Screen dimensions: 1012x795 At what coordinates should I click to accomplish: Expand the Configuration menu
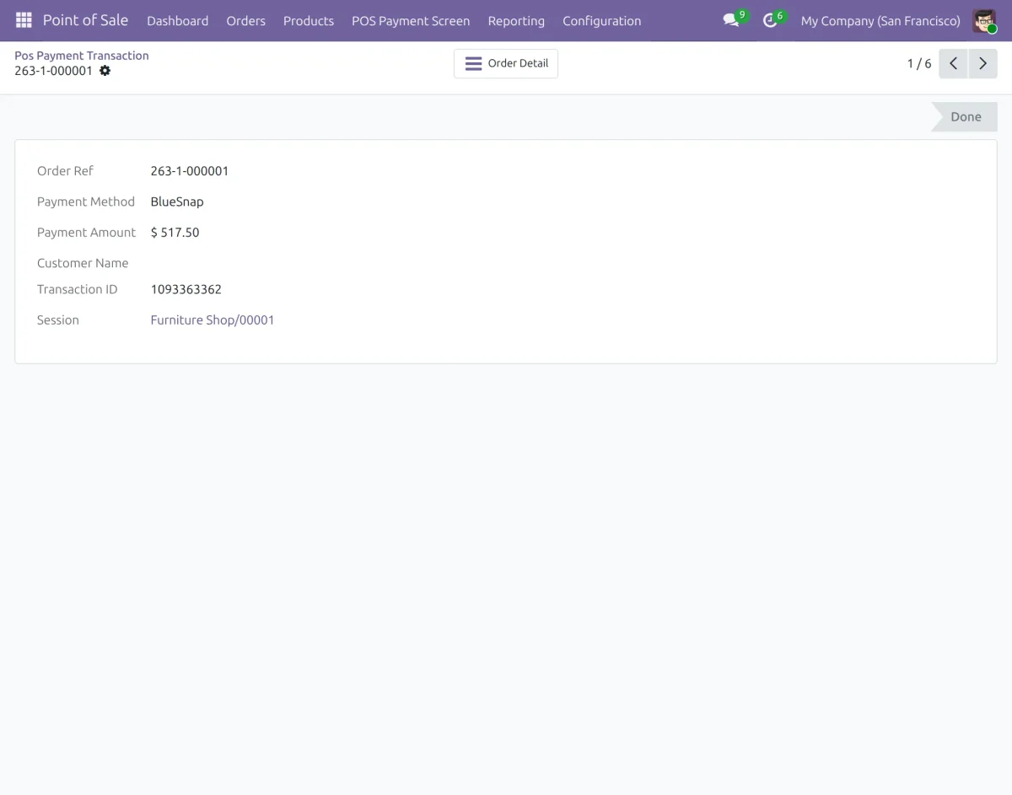pyautogui.click(x=602, y=20)
